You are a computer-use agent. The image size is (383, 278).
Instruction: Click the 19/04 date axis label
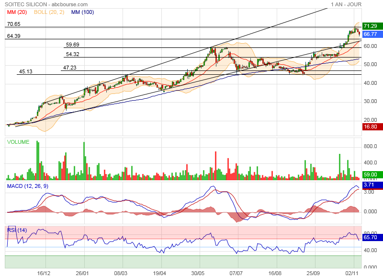tap(159, 273)
